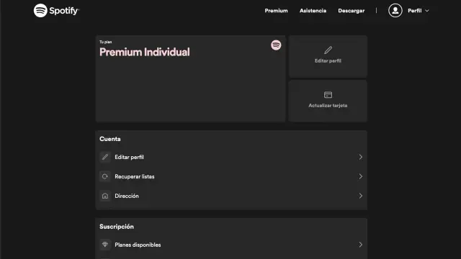461x259 pixels.
Task: Click pencil icon in Editar perfil row
Action: pyautogui.click(x=105, y=157)
